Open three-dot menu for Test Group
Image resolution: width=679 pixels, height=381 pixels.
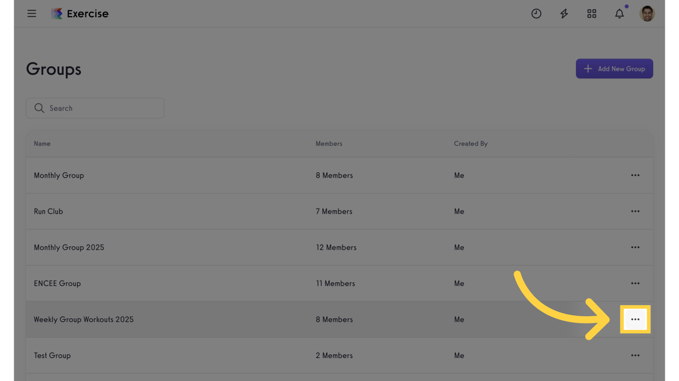(635, 355)
